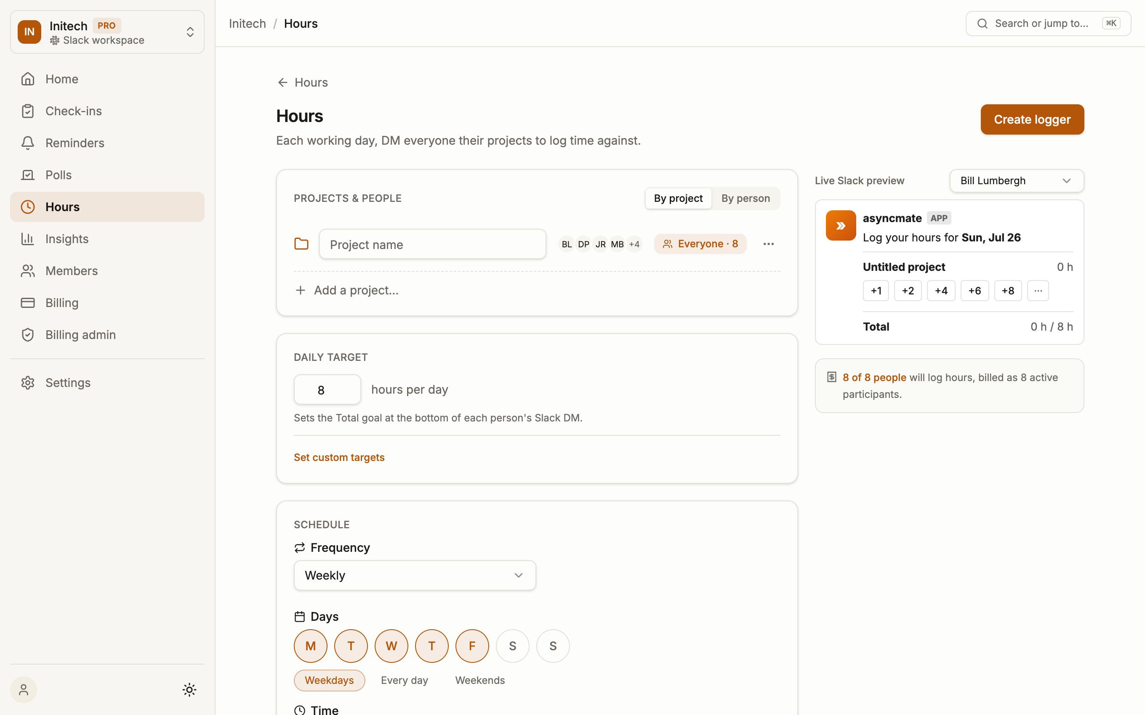Image resolution: width=1145 pixels, height=715 pixels.
Task: Click the +2 hours button in preview
Action: pyautogui.click(x=908, y=291)
